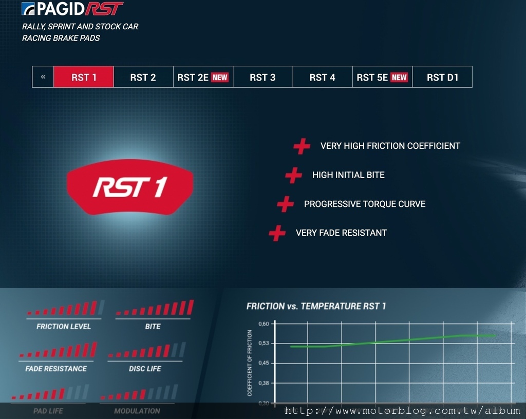526x419 pixels.
Task: Click the 0,53 axis value
Action: 264,343
